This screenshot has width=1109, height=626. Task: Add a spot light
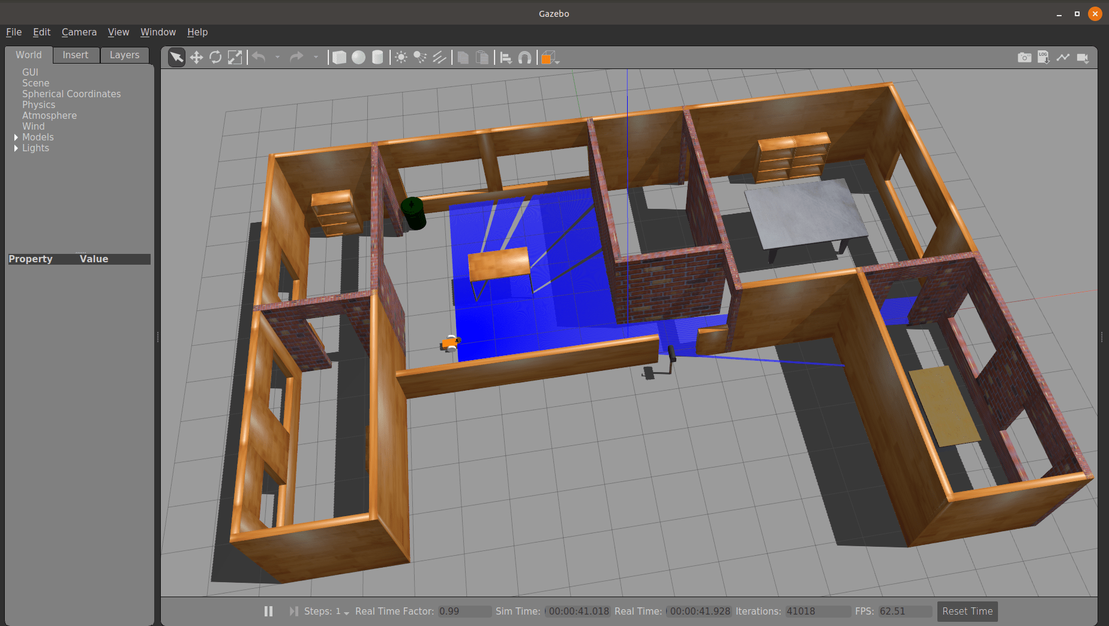click(420, 57)
